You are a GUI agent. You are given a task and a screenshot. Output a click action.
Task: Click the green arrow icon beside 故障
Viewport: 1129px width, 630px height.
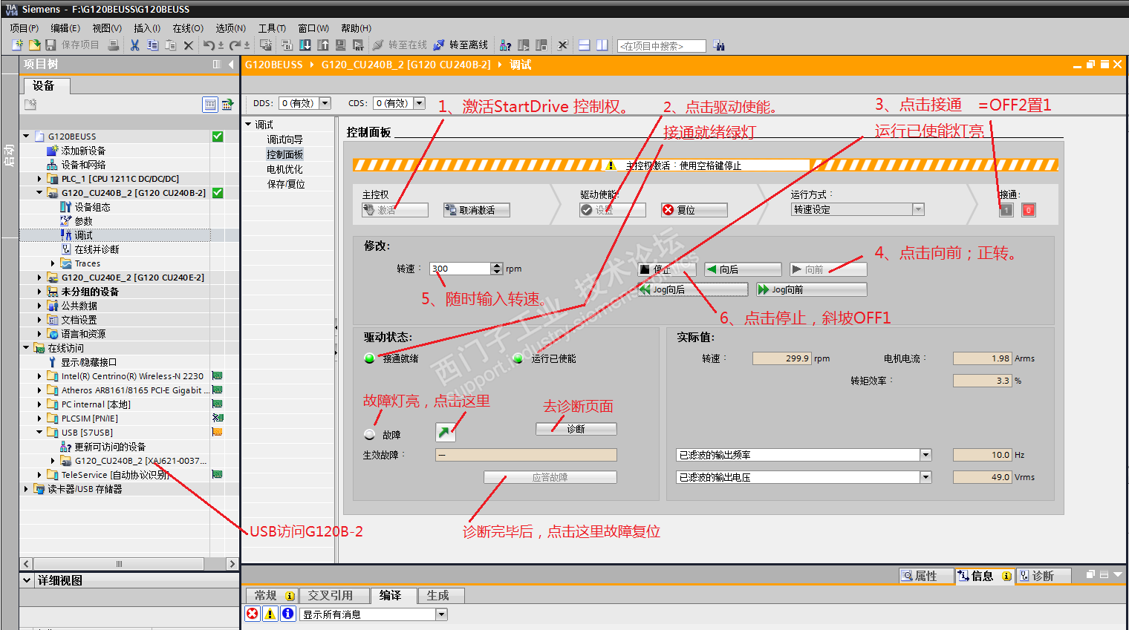click(x=445, y=433)
